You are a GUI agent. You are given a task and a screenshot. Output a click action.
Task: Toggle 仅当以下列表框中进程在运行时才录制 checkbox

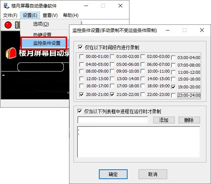pos(80,111)
